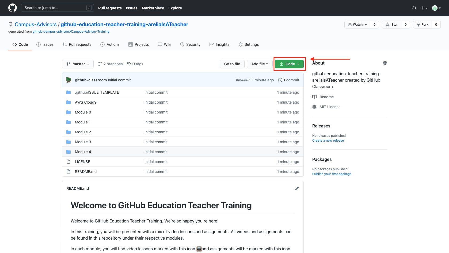This screenshot has width=449, height=253.
Task: Open commit hash 006a0e7
Action: point(243,80)
